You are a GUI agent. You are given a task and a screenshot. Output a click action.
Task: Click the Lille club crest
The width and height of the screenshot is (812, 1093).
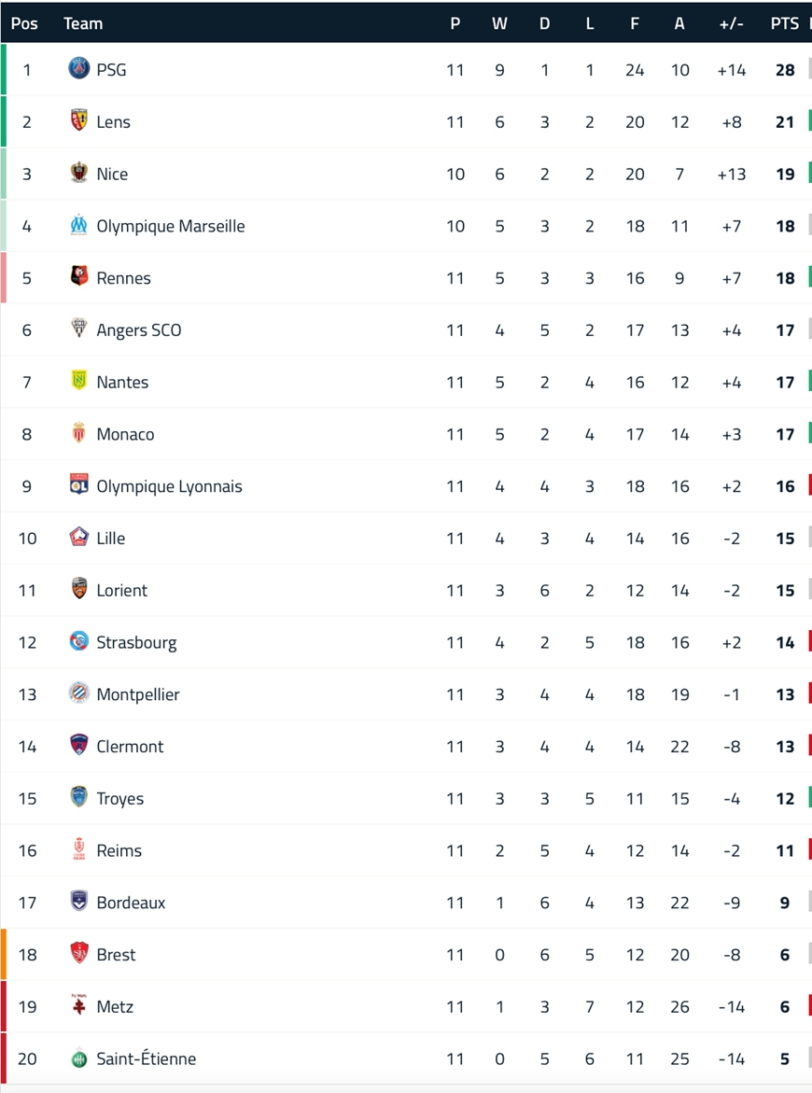[x=78, y=536]
